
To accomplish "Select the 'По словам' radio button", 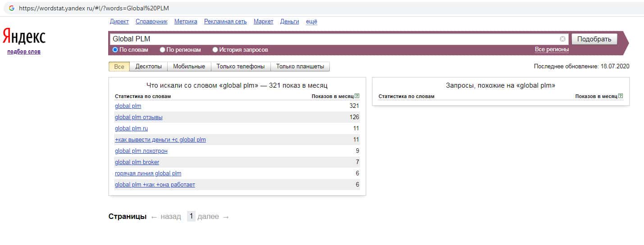I will tap(115, 50).
